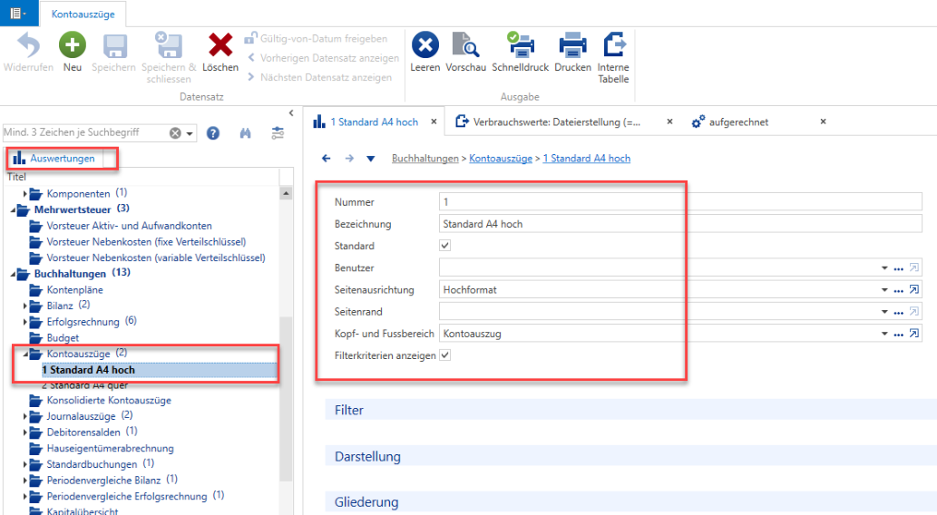Click the Leeren clear icon
Screen dimensions: 937x515
tap(425, 45)
